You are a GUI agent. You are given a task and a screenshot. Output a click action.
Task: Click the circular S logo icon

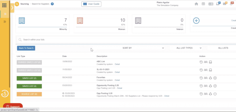[x=5, y=94]
